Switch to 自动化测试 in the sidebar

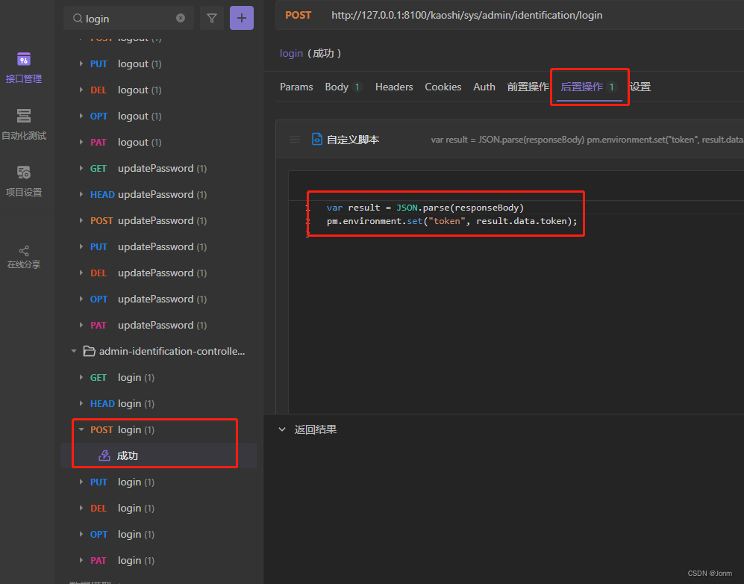25,125
